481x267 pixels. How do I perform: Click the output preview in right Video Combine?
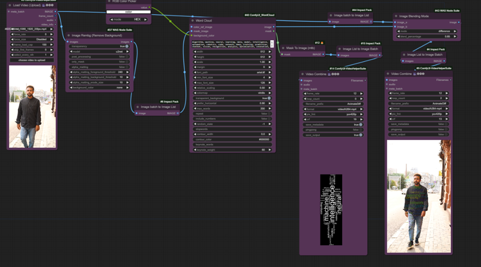418,196
